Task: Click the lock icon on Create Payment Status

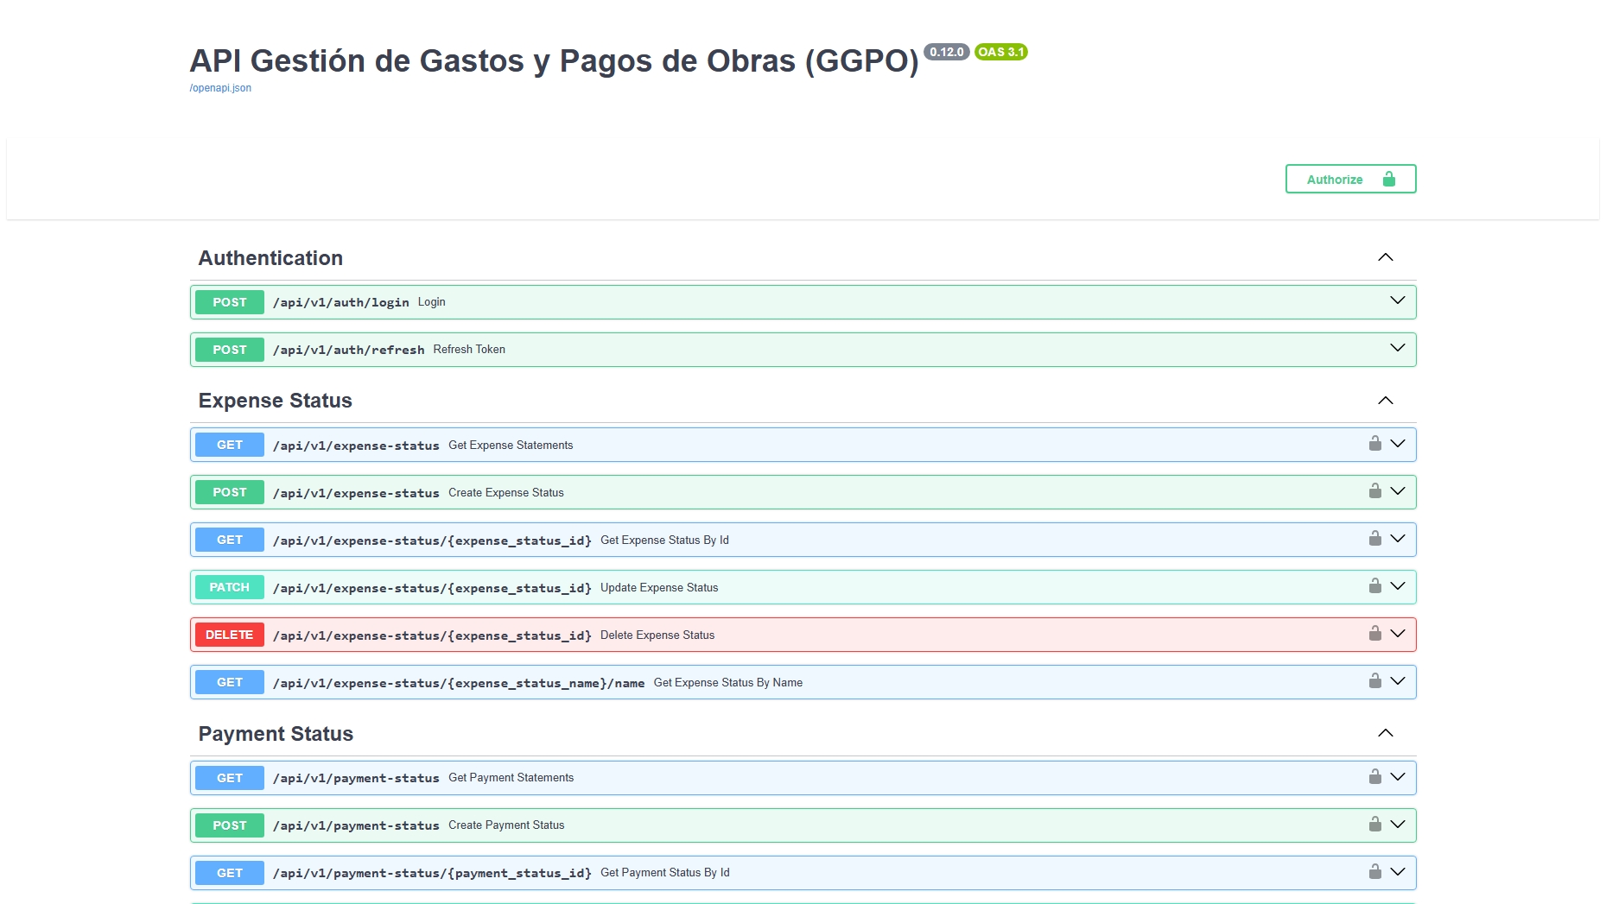Action: (1375, 824)
